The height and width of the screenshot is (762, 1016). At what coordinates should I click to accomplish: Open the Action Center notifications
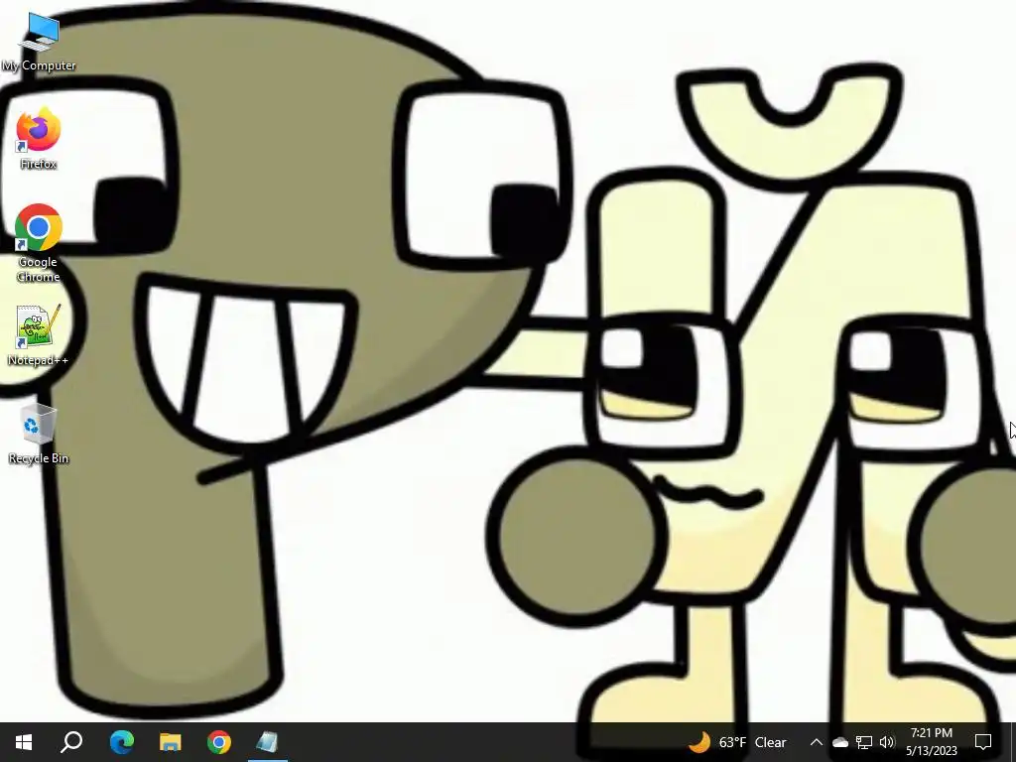pyautogui.click(x=983, y=742)
